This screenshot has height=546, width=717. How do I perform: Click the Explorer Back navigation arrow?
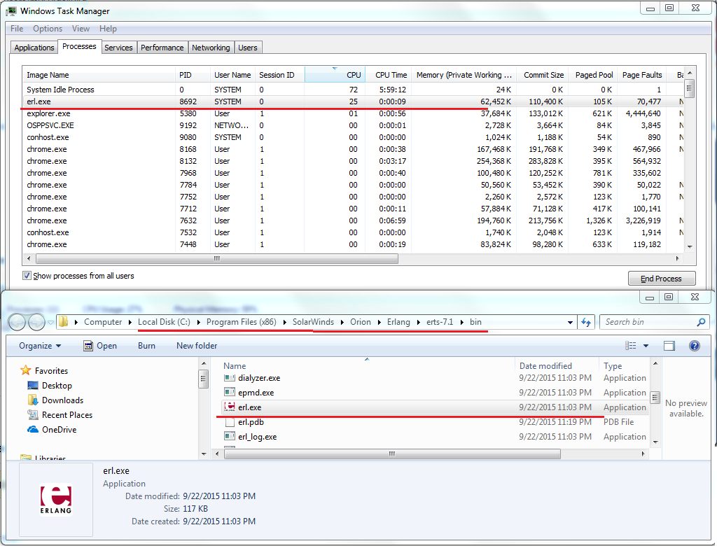[x=18, y=322]
